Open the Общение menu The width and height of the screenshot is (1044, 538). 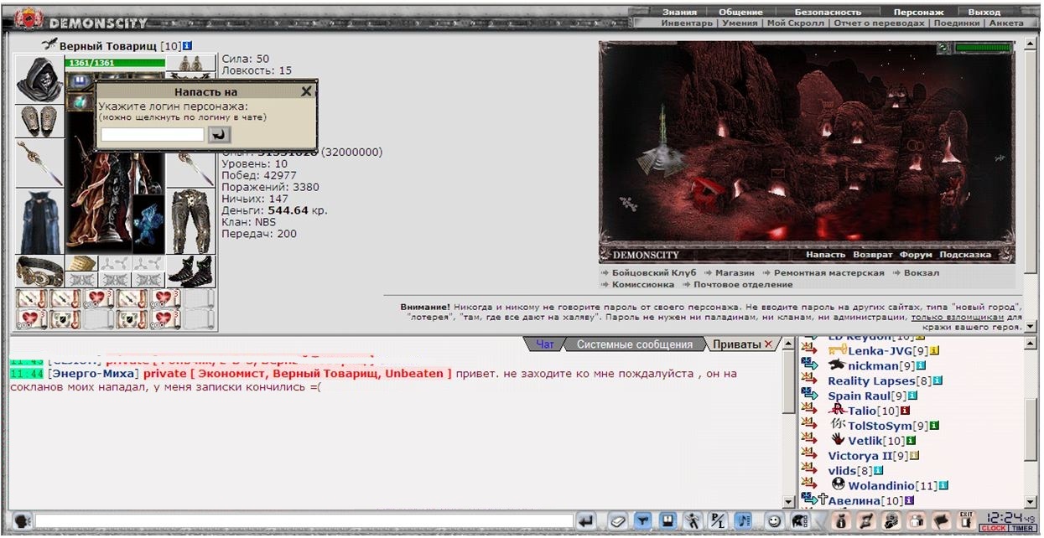click(x=740, y=13)
